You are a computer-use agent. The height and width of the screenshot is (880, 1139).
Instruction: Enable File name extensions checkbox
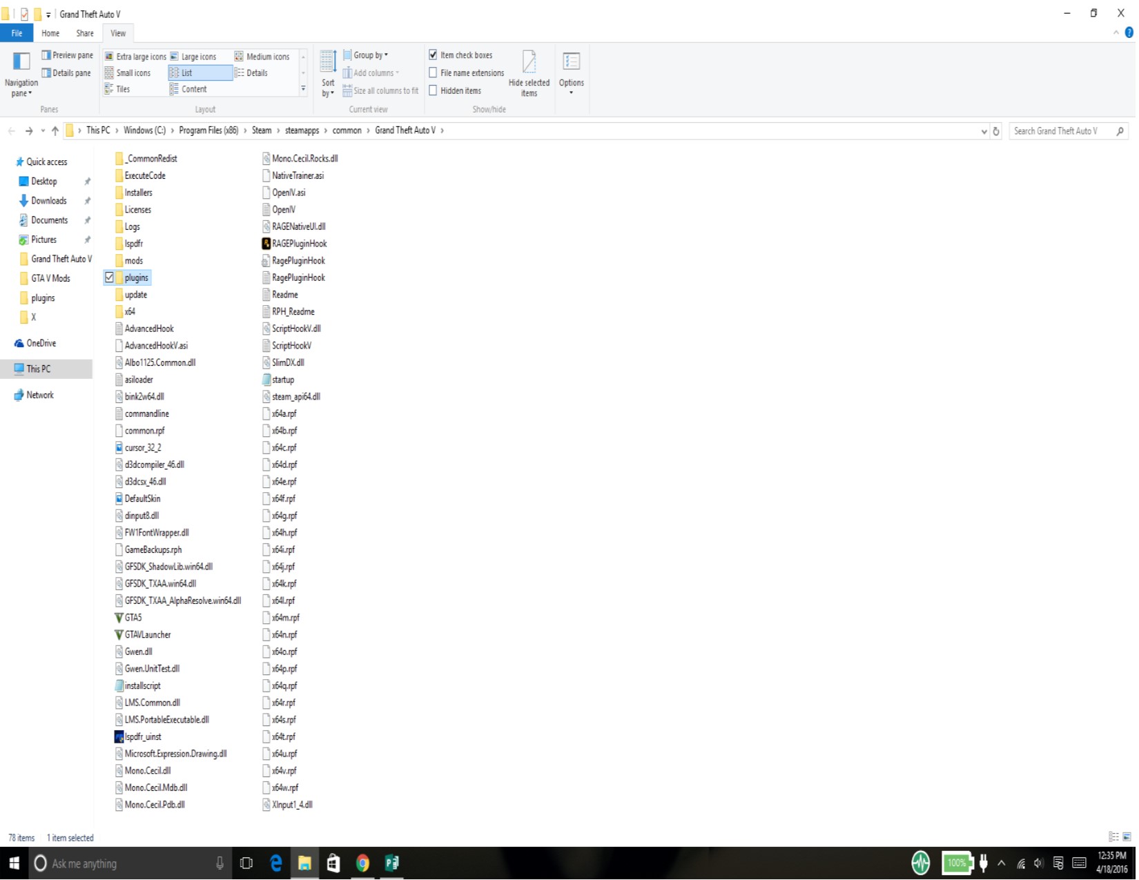pos(433,73)
